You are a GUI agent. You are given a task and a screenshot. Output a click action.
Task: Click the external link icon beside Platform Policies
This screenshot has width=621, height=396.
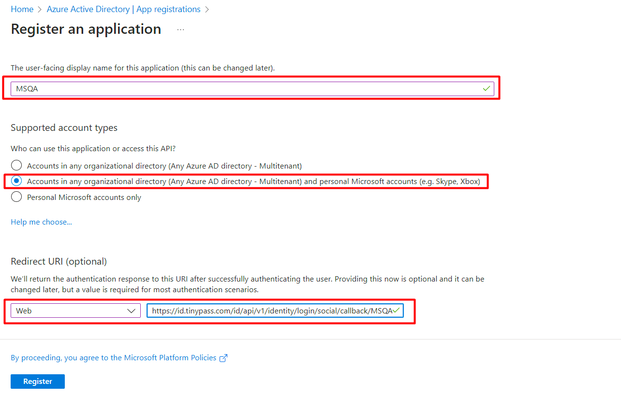point(223,358)
